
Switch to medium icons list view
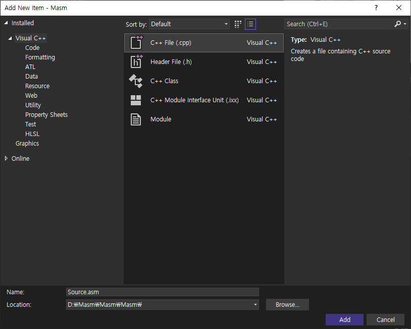click(250, 24)
